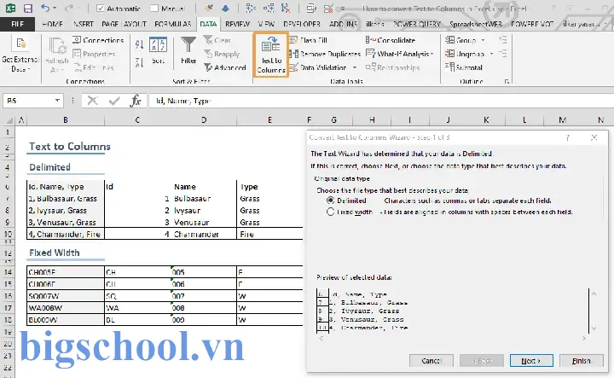Select the Delimited radio button
The height and width of the screenshot is (378, 614).
[x=331, y=201]
